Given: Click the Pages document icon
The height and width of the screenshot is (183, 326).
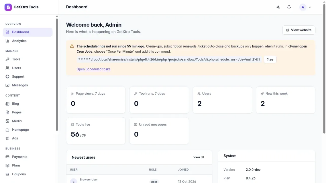Looking at the screenshot, I should 7,112.
